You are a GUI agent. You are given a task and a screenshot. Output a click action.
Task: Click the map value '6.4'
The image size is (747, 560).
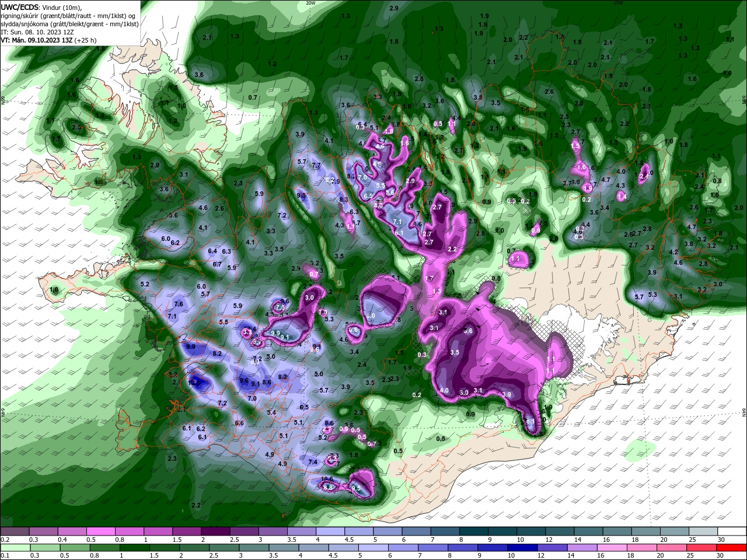point(212,251)
